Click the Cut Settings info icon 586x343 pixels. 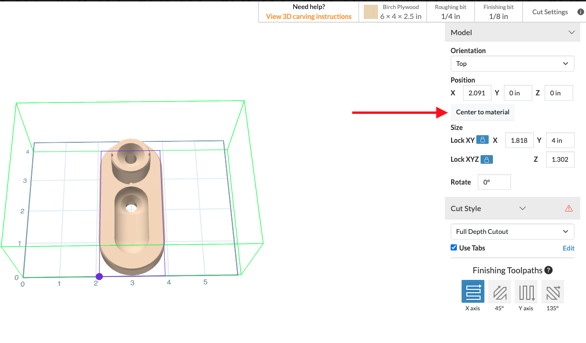[580, 12]
